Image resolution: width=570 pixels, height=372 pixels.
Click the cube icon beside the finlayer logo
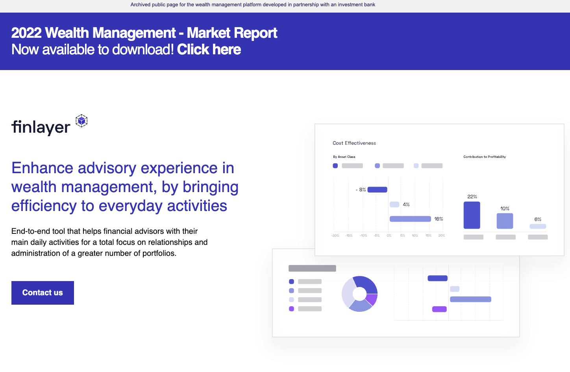pyautogui.click(x=81, y=121)
